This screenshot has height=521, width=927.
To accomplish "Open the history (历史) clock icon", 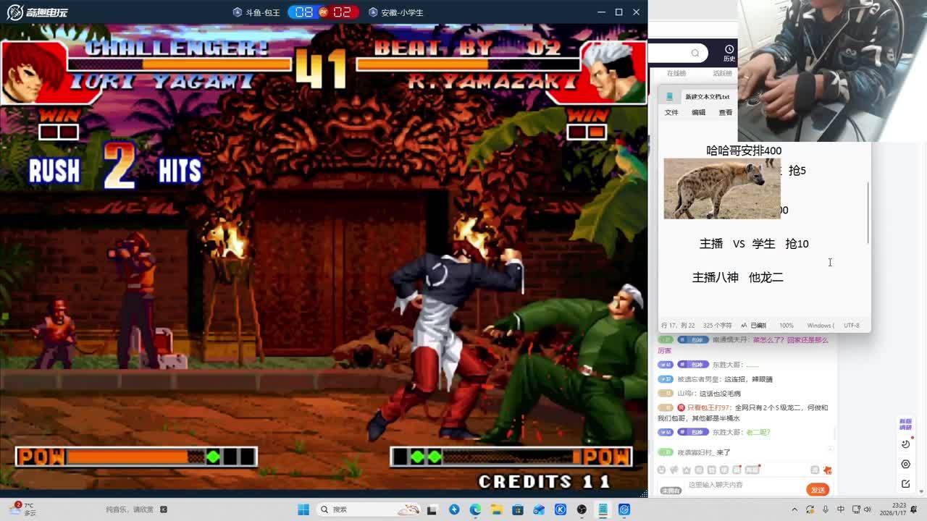I will [x=729, y=49].
